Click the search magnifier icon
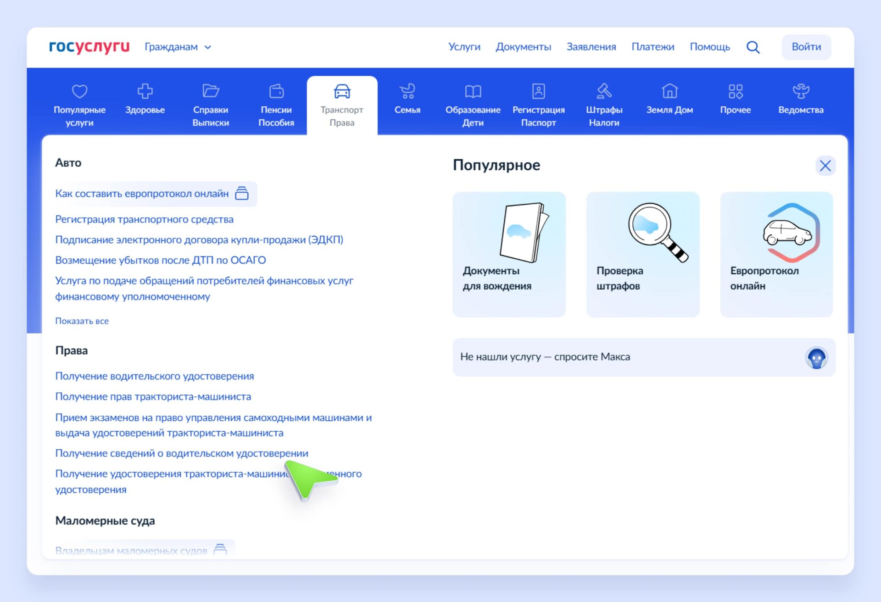 753,47
